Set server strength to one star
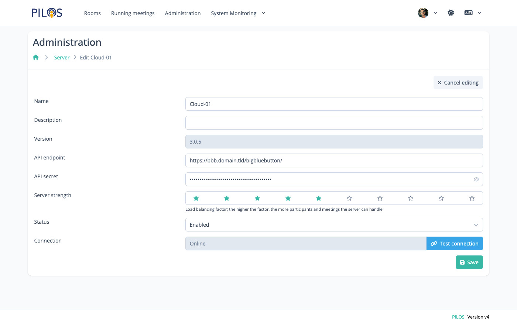 click(196, 198)
